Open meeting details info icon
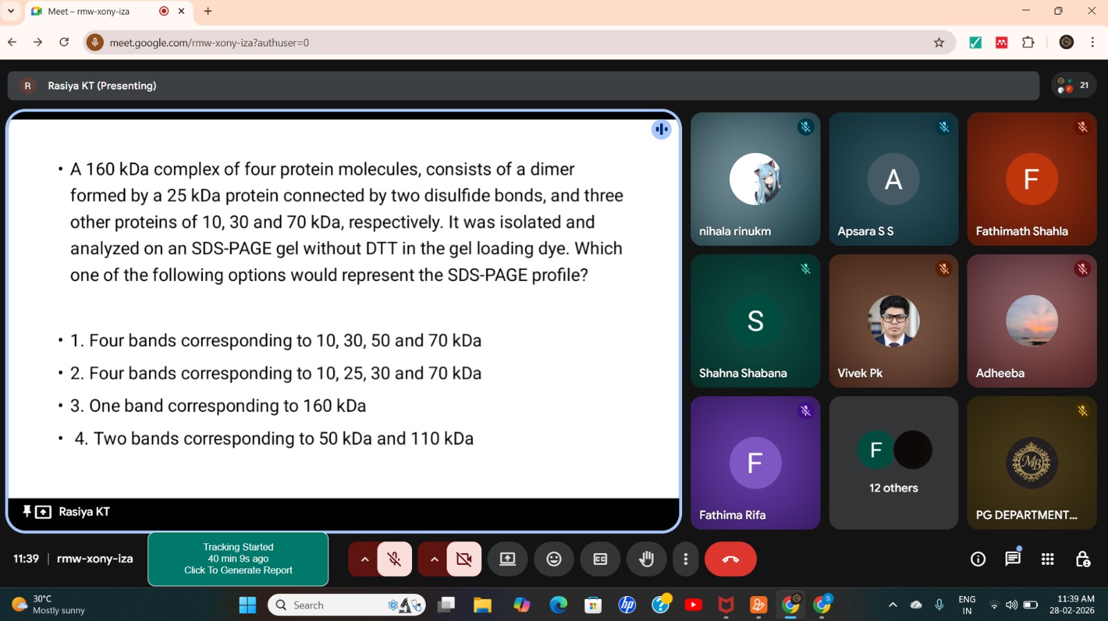 (978, 559)
